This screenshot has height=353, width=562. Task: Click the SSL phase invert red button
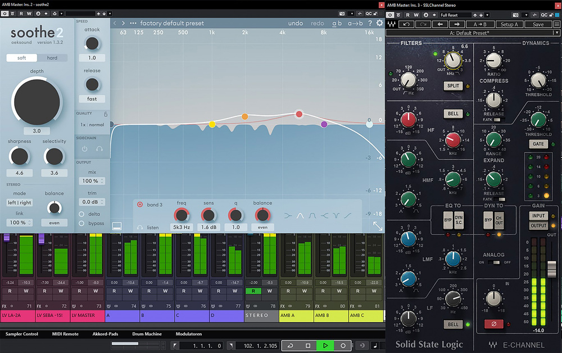(x=493, y=324)
